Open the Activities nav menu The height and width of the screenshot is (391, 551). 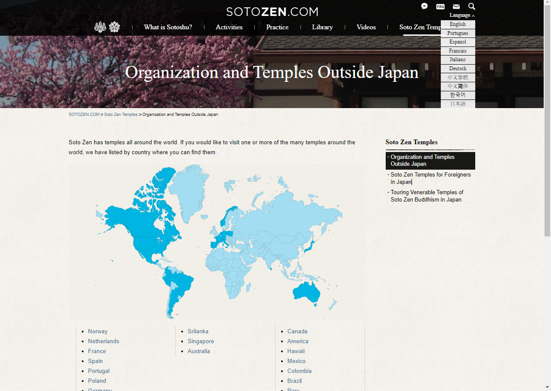pyautogui.click(x=229, y=27)
